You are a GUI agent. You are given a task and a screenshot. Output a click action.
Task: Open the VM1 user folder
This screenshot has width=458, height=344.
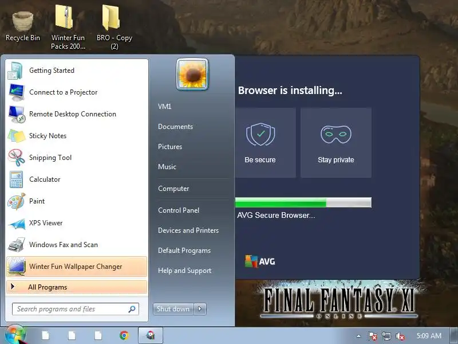[164, 107]
